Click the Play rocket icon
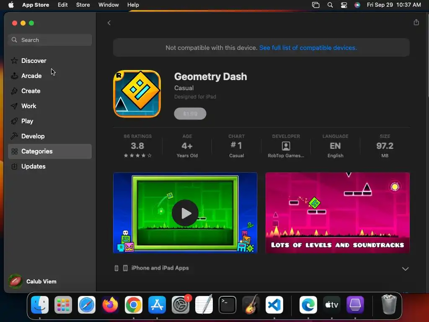Image resolution: width=429 pixels, height=322 pixels. click(x=14, y=121)
